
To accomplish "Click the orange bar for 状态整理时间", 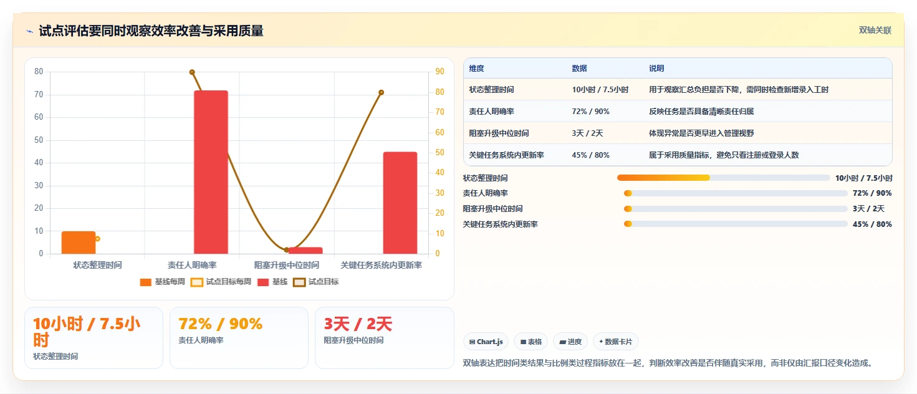I will click(79, 243).
